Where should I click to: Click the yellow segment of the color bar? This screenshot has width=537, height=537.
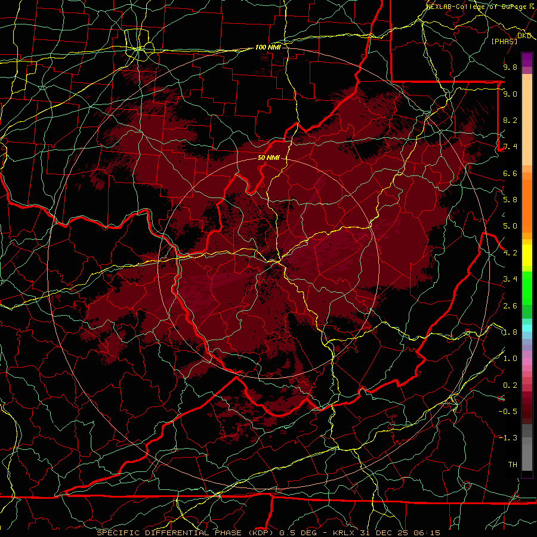click(x=527, y=255)
